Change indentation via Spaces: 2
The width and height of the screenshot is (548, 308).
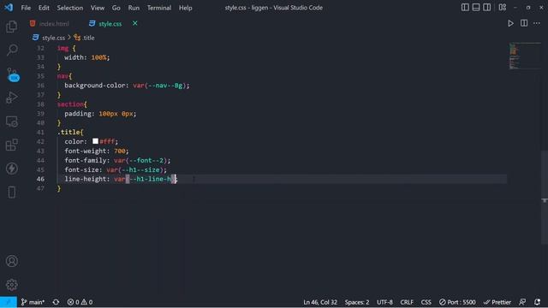(357, 302)
